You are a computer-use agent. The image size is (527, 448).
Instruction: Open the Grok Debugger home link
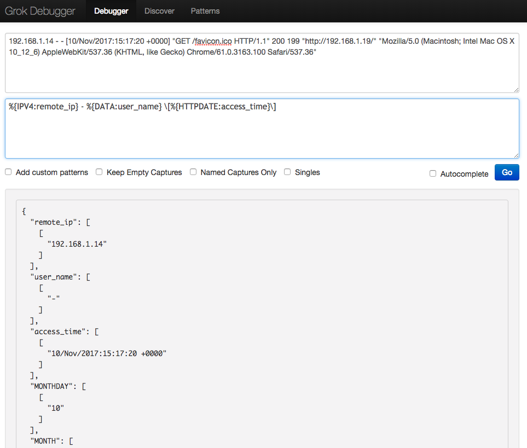click(40, 11)
